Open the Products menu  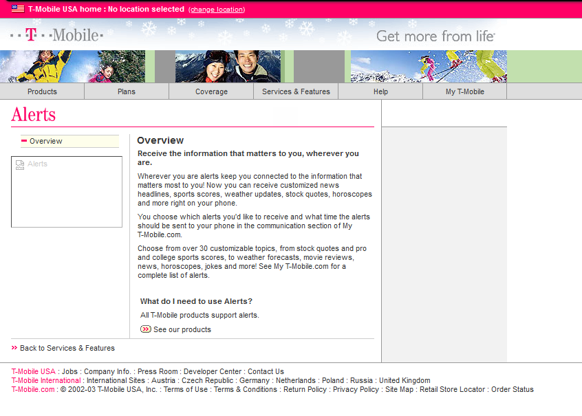43,91
